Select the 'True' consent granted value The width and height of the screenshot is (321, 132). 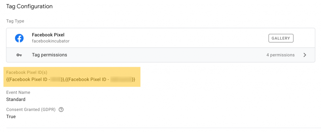click(x=11, y=117)
